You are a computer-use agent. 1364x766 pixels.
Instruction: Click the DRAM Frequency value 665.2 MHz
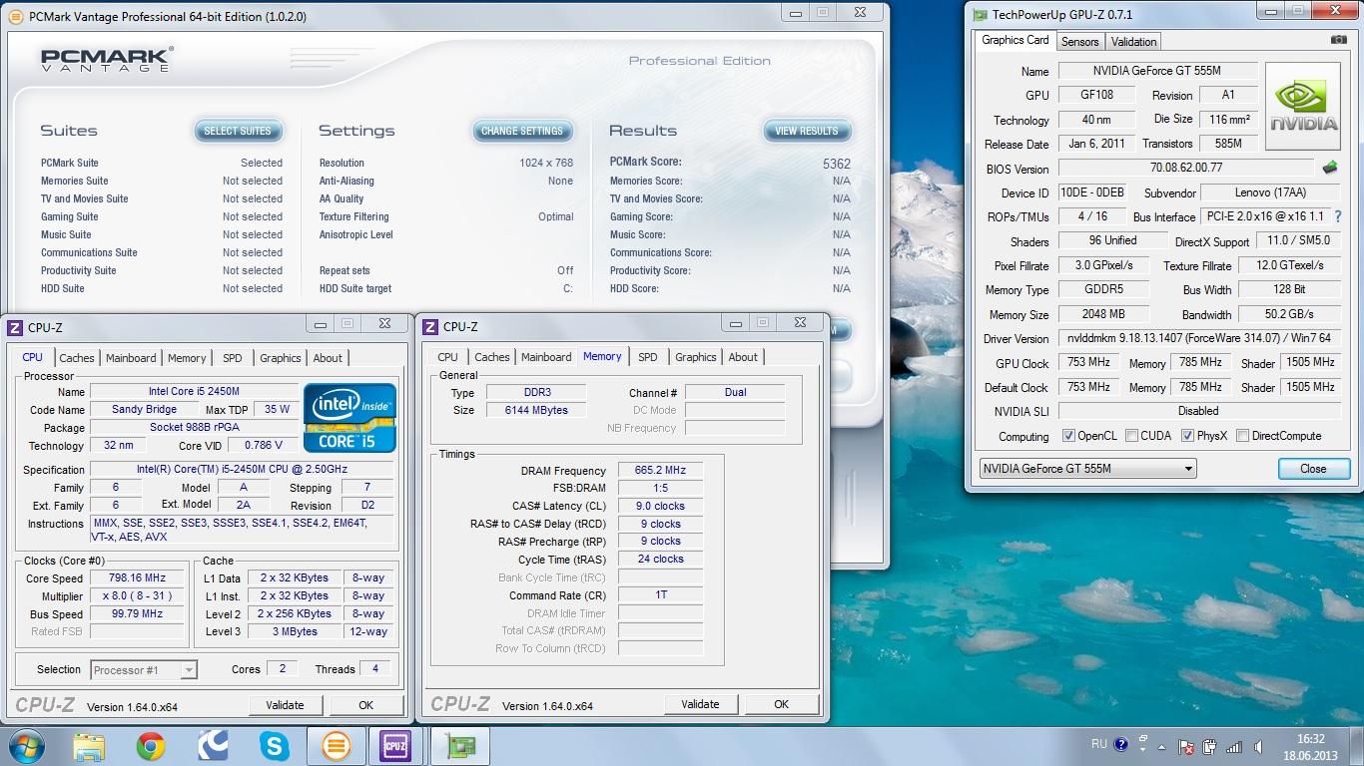[x=660, y=470]
